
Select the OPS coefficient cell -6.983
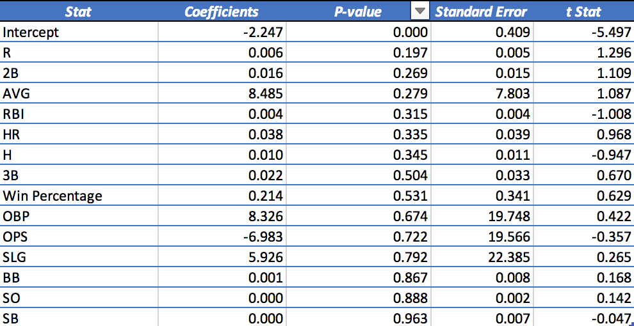pos(222,237)
